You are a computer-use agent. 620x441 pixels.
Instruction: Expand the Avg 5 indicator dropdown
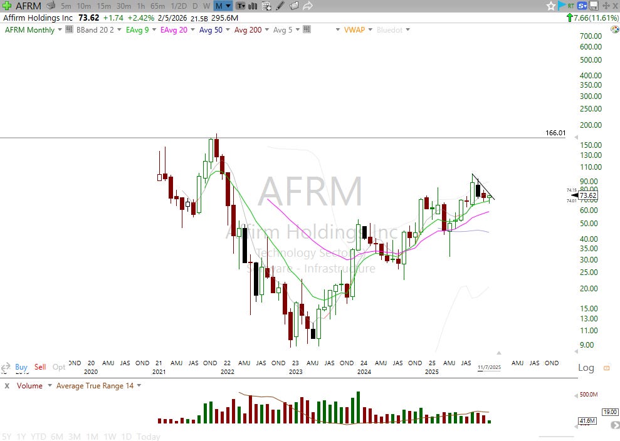pos(297,29)
